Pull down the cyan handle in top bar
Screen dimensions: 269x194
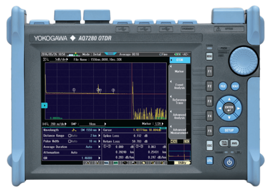(x=110, y=54)
